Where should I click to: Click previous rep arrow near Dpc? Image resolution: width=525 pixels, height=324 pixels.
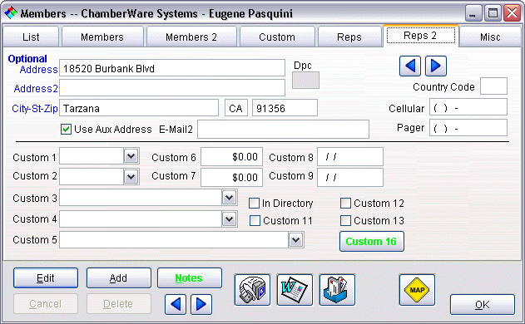click(x=410, y=66)
